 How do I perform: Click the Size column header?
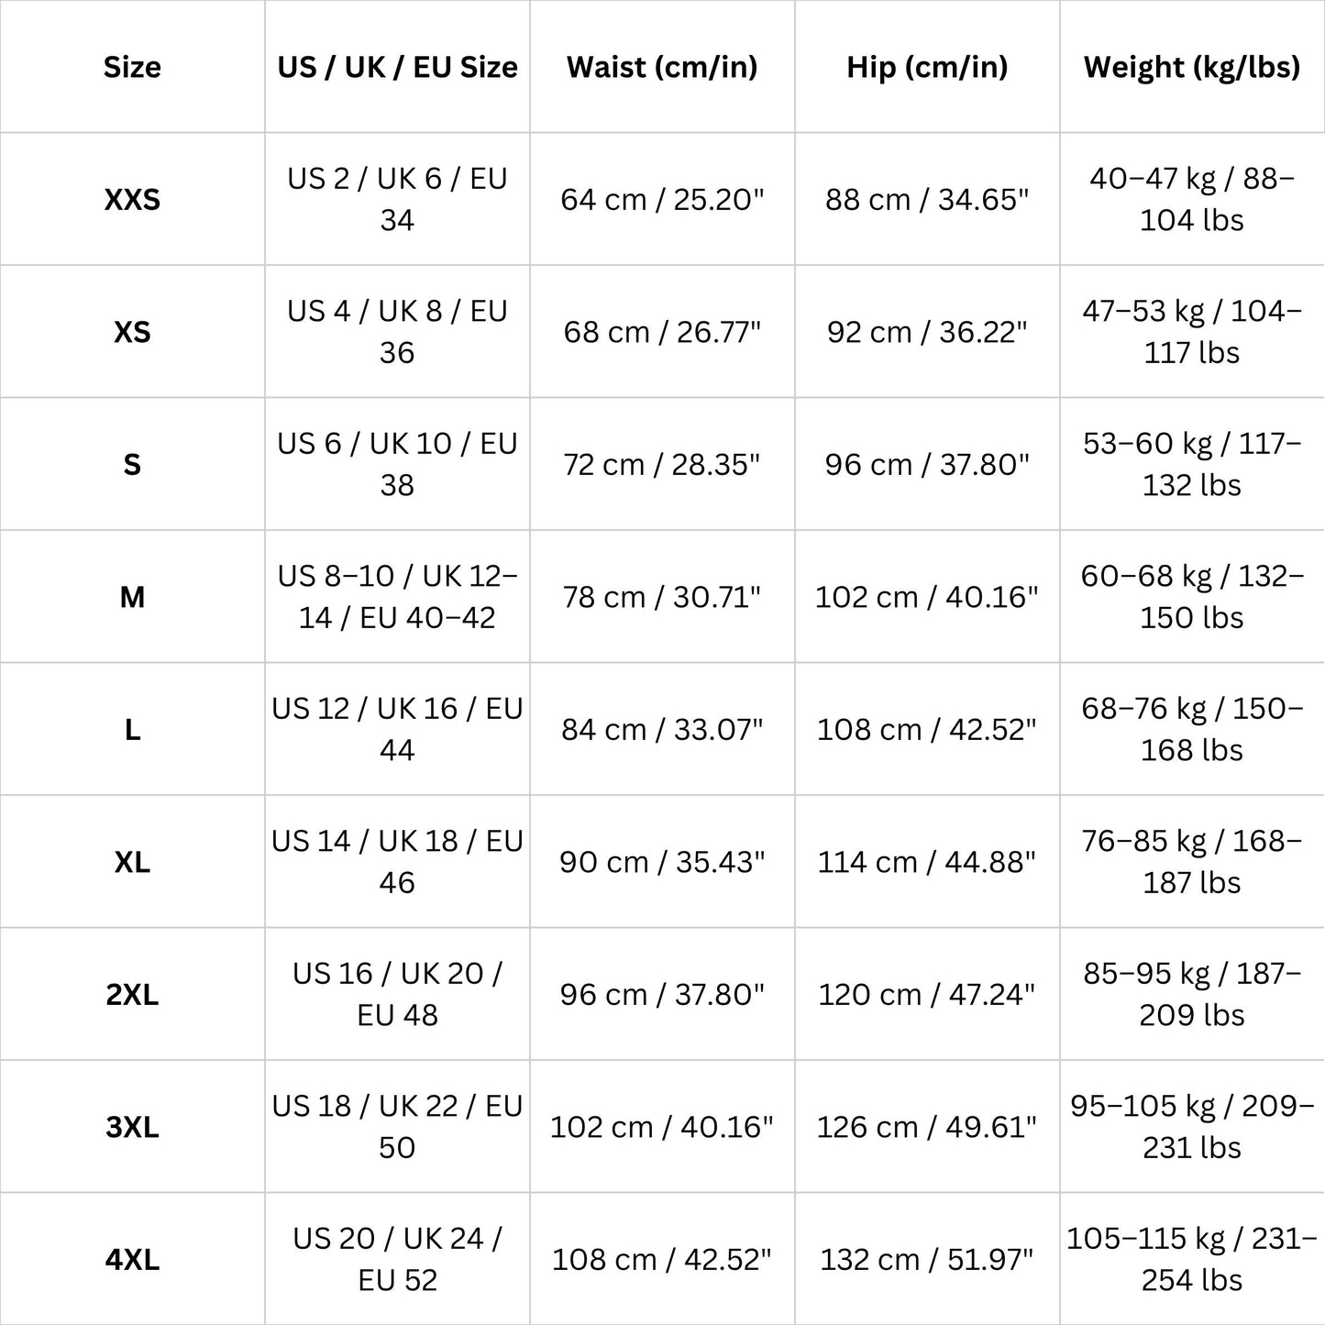coord(132,67)
